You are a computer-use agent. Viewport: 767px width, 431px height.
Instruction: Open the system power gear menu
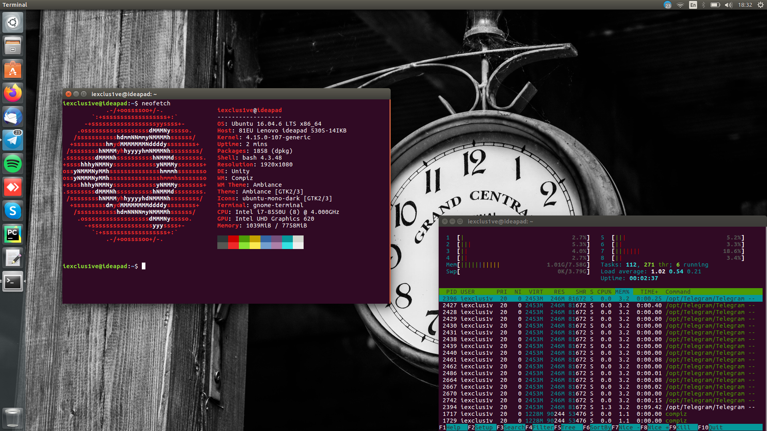point(761,5)
